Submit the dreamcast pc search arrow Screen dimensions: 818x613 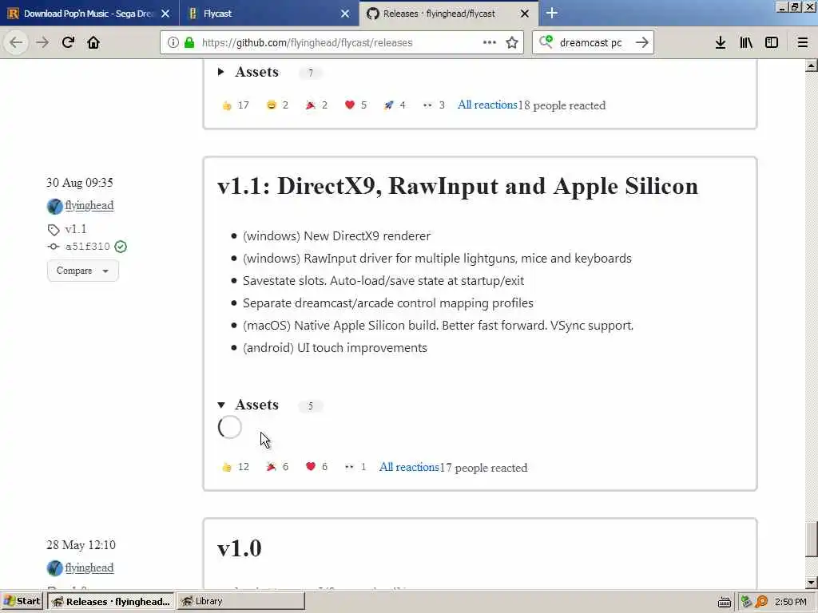pyautogui.click(x=642, y=42)
